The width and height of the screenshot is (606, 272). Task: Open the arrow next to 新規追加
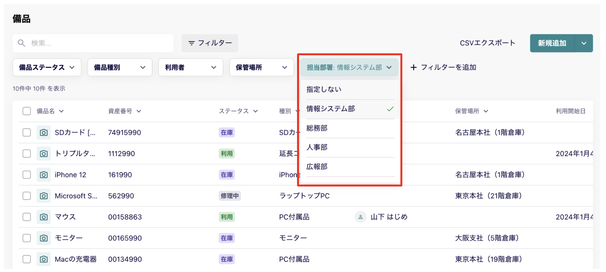point(584,43)
